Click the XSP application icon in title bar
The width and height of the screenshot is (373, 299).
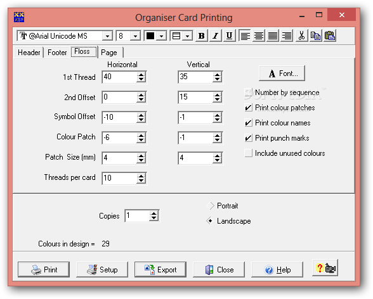[x=19, y=17]
